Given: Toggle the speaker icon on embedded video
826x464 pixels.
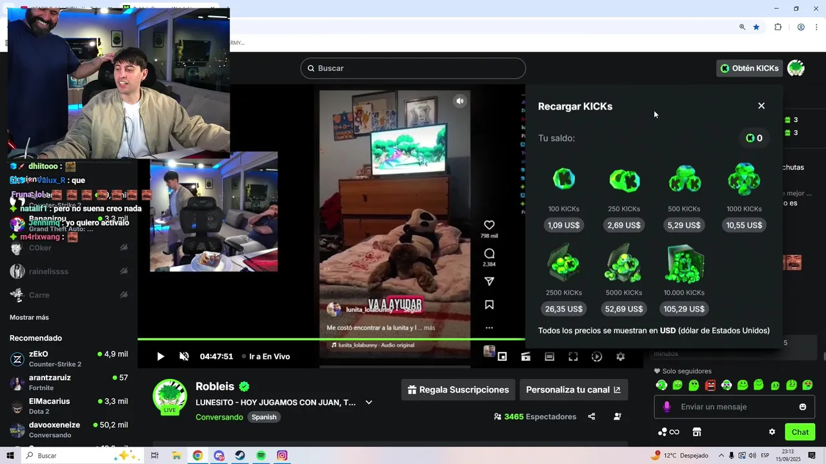Looking at the screenshot, I should pos(459,101).
